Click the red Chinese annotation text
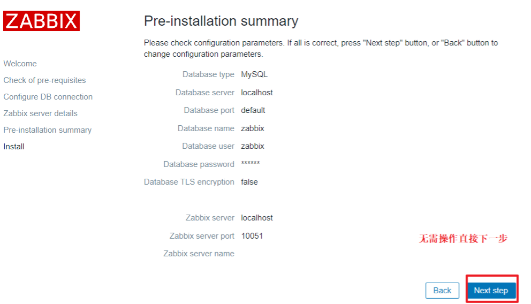The height and width of the screenshot is (304, 531). 463,239
